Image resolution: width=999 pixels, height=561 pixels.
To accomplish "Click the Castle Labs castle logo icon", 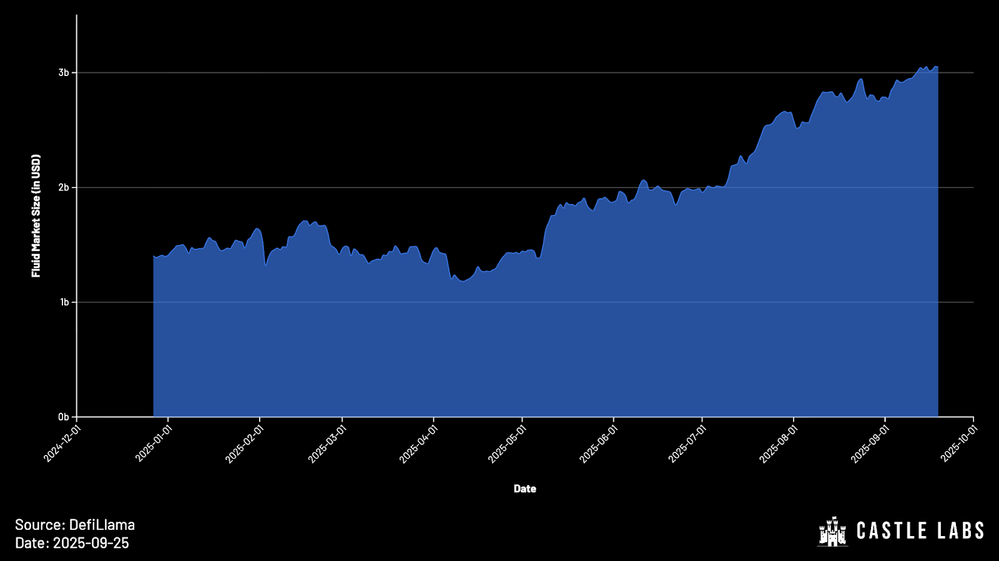I will (x=833, y=532).
